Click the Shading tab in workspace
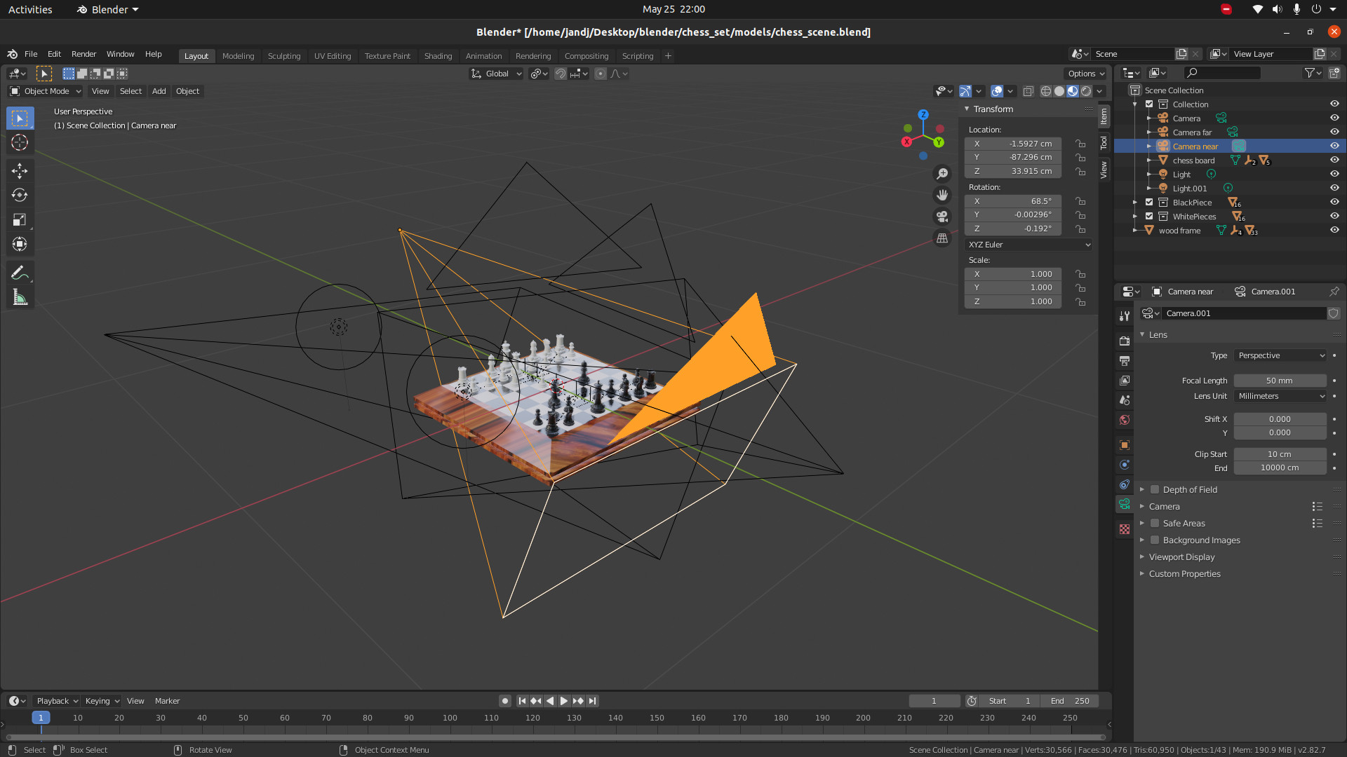 point(438,55)
